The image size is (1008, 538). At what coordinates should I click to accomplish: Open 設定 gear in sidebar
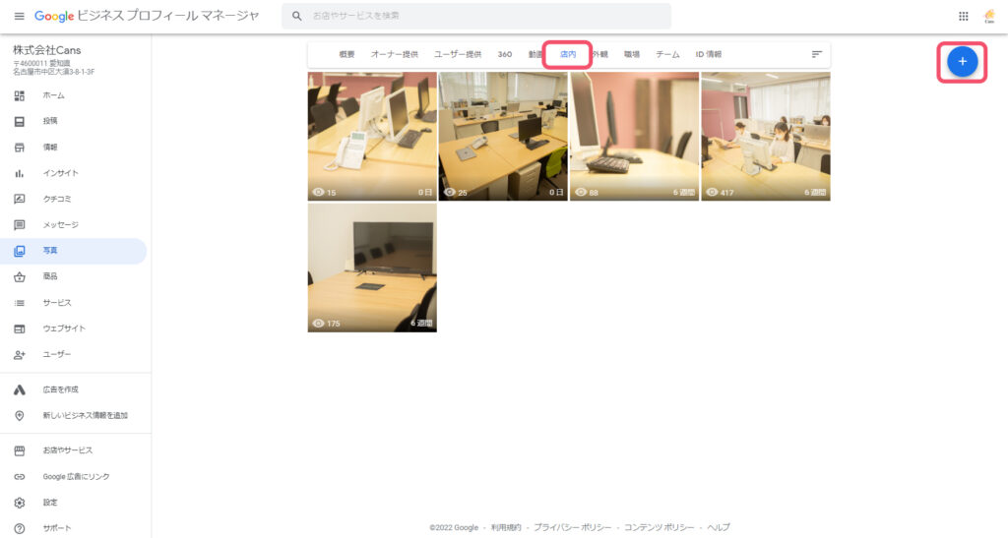tap(19, 503)
